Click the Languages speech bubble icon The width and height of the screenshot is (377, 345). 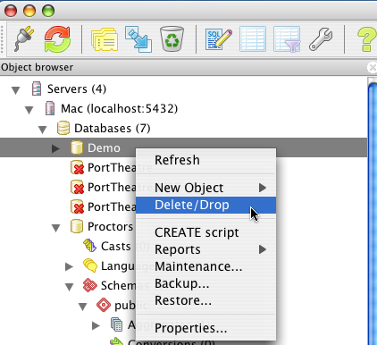[90, 265]
